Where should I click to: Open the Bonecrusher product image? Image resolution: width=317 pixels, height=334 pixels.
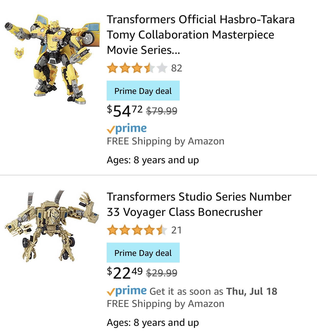(52, 226)
